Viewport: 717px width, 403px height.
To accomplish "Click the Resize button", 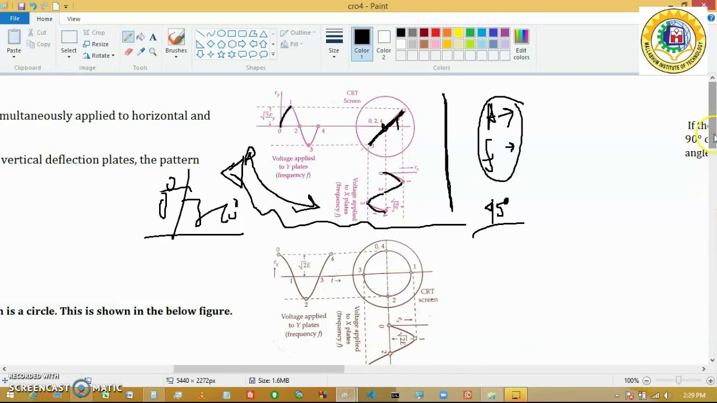I will [x=95, y=44].
